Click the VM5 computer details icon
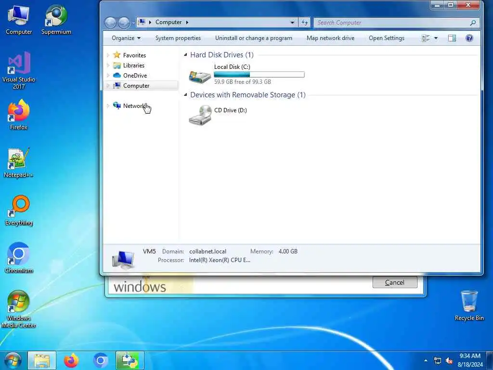The image size is (493, 370). 123,260
